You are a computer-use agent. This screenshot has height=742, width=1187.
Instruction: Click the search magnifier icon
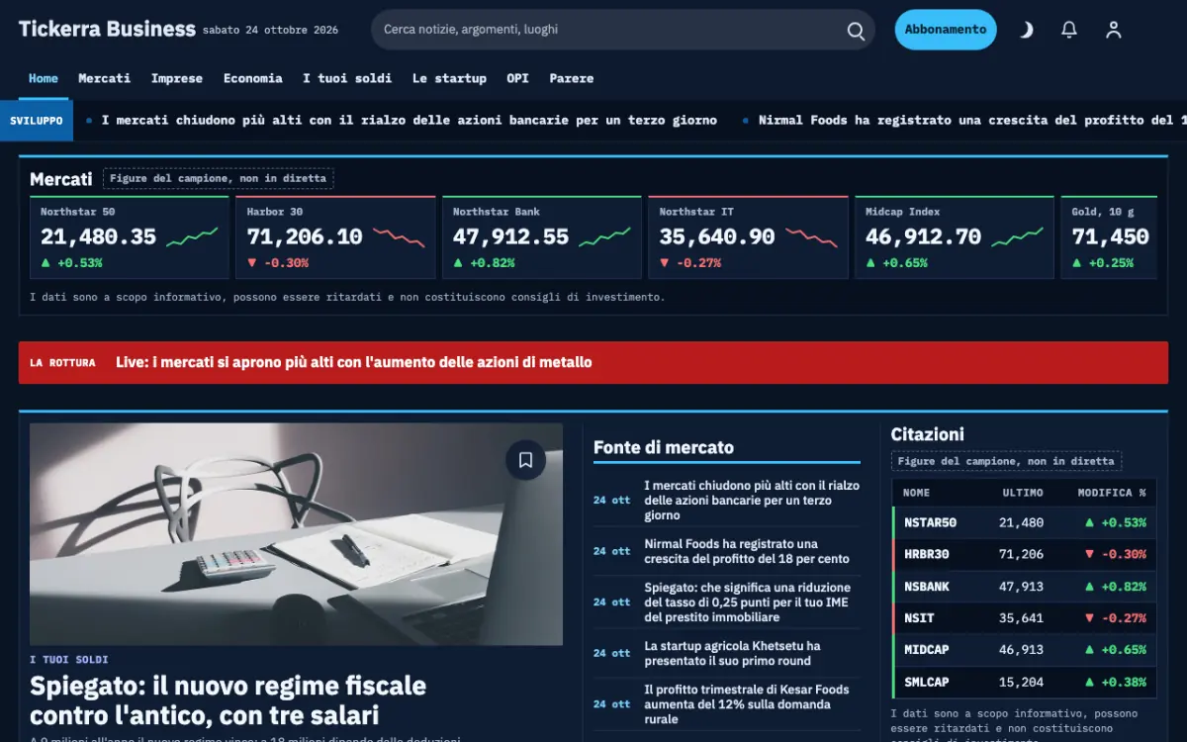click(x=856, y=31)
